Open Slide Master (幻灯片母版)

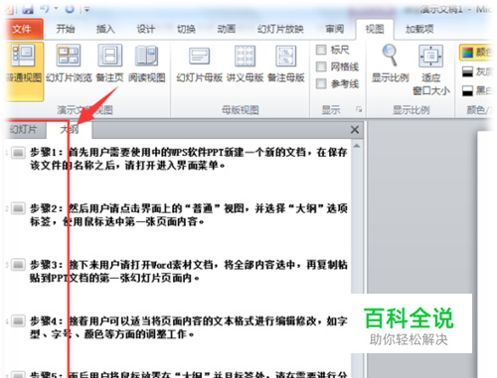click(x=199, y=63)
